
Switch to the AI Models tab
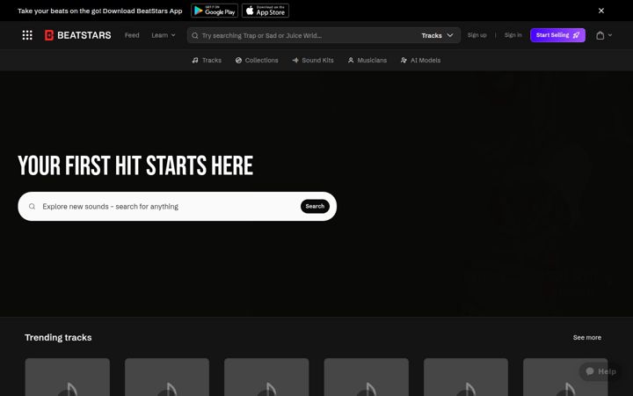pyautogui.click(x=420, y=60)
